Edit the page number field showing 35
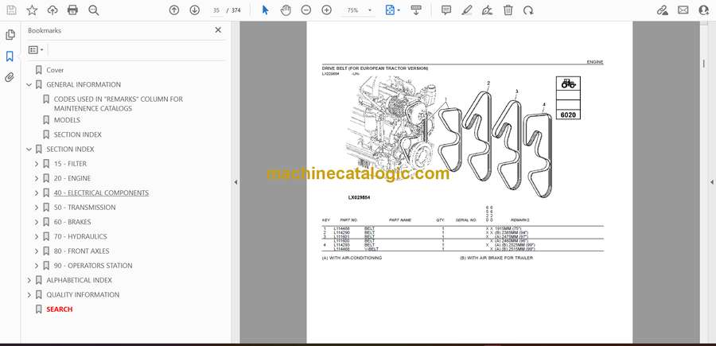The image size is (716, 346). (x=216, y=10)
